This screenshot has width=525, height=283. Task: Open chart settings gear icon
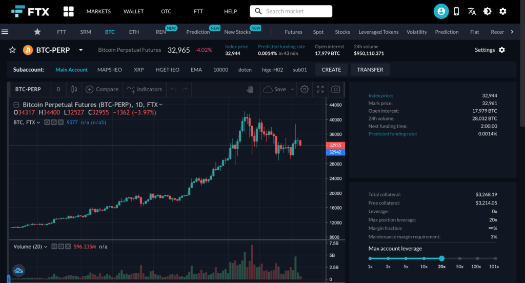click(304, 89)
